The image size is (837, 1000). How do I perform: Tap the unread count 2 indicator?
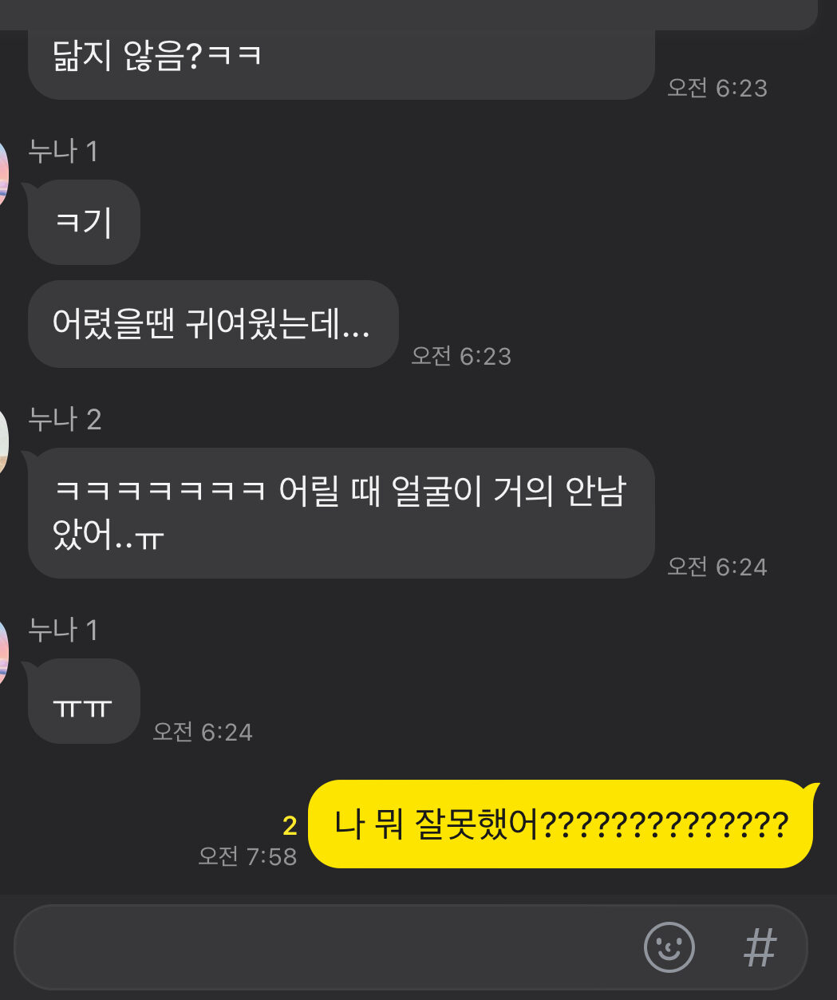point(290,825)
